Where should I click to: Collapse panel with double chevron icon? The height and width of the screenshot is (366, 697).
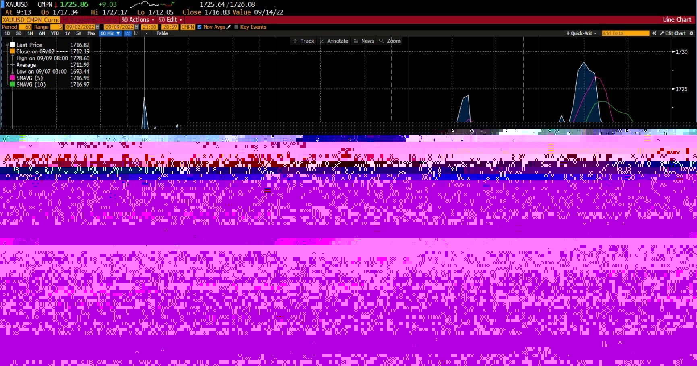(654, 33)
